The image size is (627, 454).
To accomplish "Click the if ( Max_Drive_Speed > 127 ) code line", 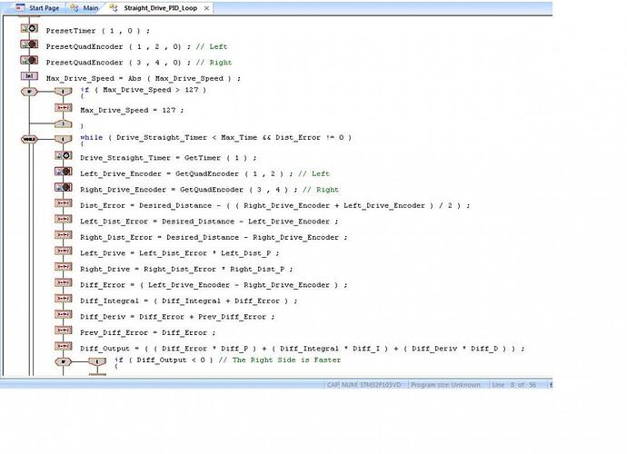I will click(x=144, y=90).
